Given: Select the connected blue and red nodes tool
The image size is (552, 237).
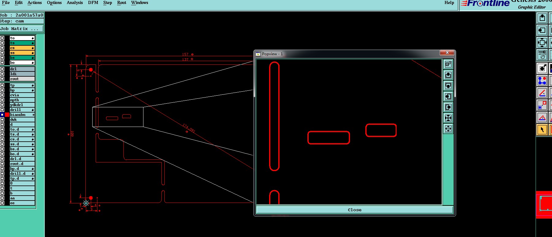Looking at the screenshot, I should [542, 81].
